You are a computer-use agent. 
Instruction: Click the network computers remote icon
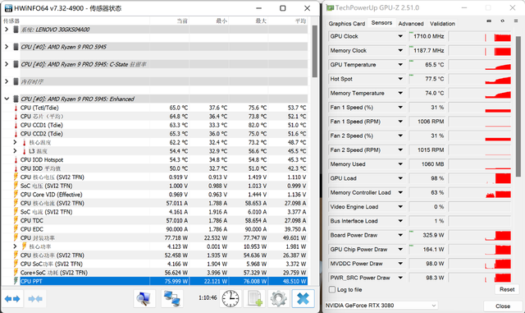(x=171, y=298)
